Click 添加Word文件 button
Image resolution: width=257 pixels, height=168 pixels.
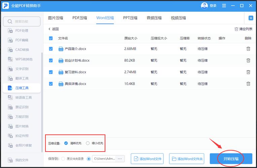[147, 159]
